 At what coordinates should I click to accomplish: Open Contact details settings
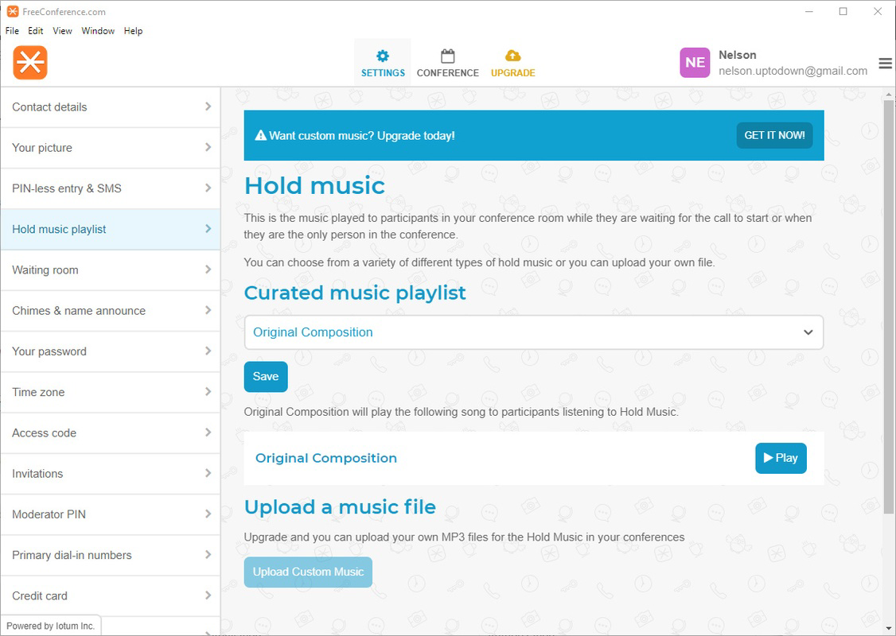tap(111, 107)
